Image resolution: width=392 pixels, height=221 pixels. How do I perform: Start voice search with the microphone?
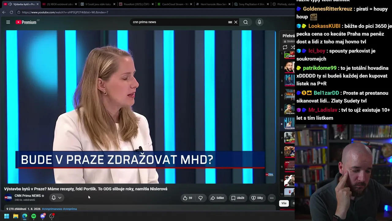(259, 22)
